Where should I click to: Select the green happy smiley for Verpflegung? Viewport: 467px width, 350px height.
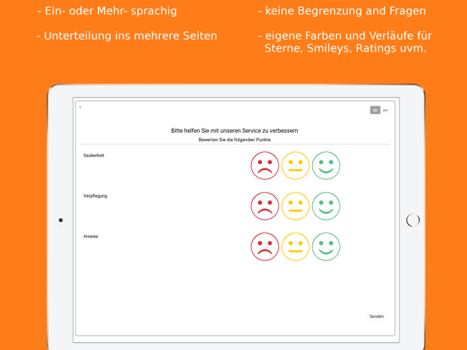[x=326, y=206]
